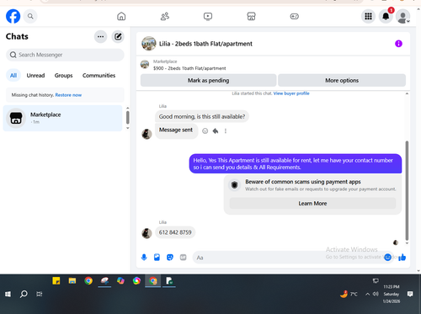The width and height of the screenshot is (421, 314).
Task: Open more menu for 'Message sent' message
Action: 226,130
